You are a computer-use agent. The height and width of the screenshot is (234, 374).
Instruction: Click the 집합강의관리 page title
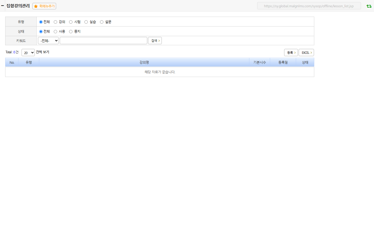pos(18,6)
